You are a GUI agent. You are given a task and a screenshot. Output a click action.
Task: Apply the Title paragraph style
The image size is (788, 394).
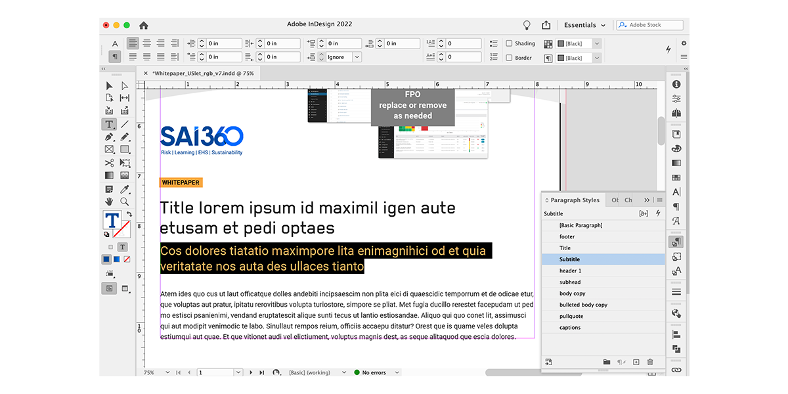point(603,248)
